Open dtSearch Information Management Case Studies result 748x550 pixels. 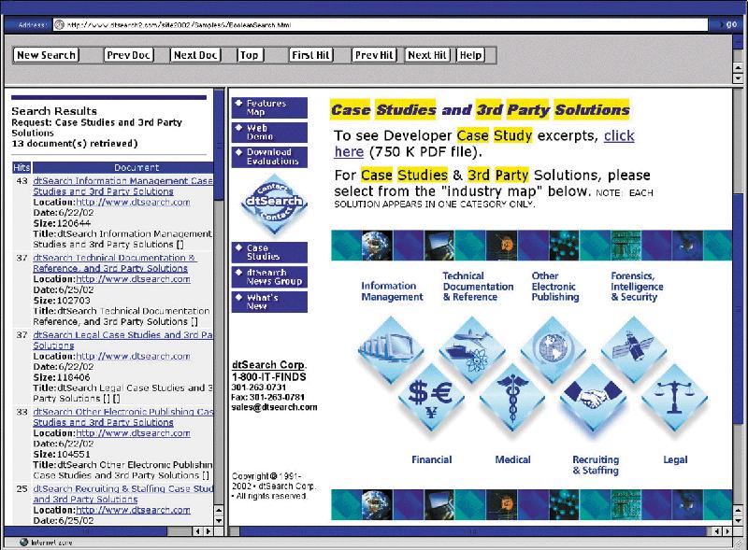[x=122, y=186]
